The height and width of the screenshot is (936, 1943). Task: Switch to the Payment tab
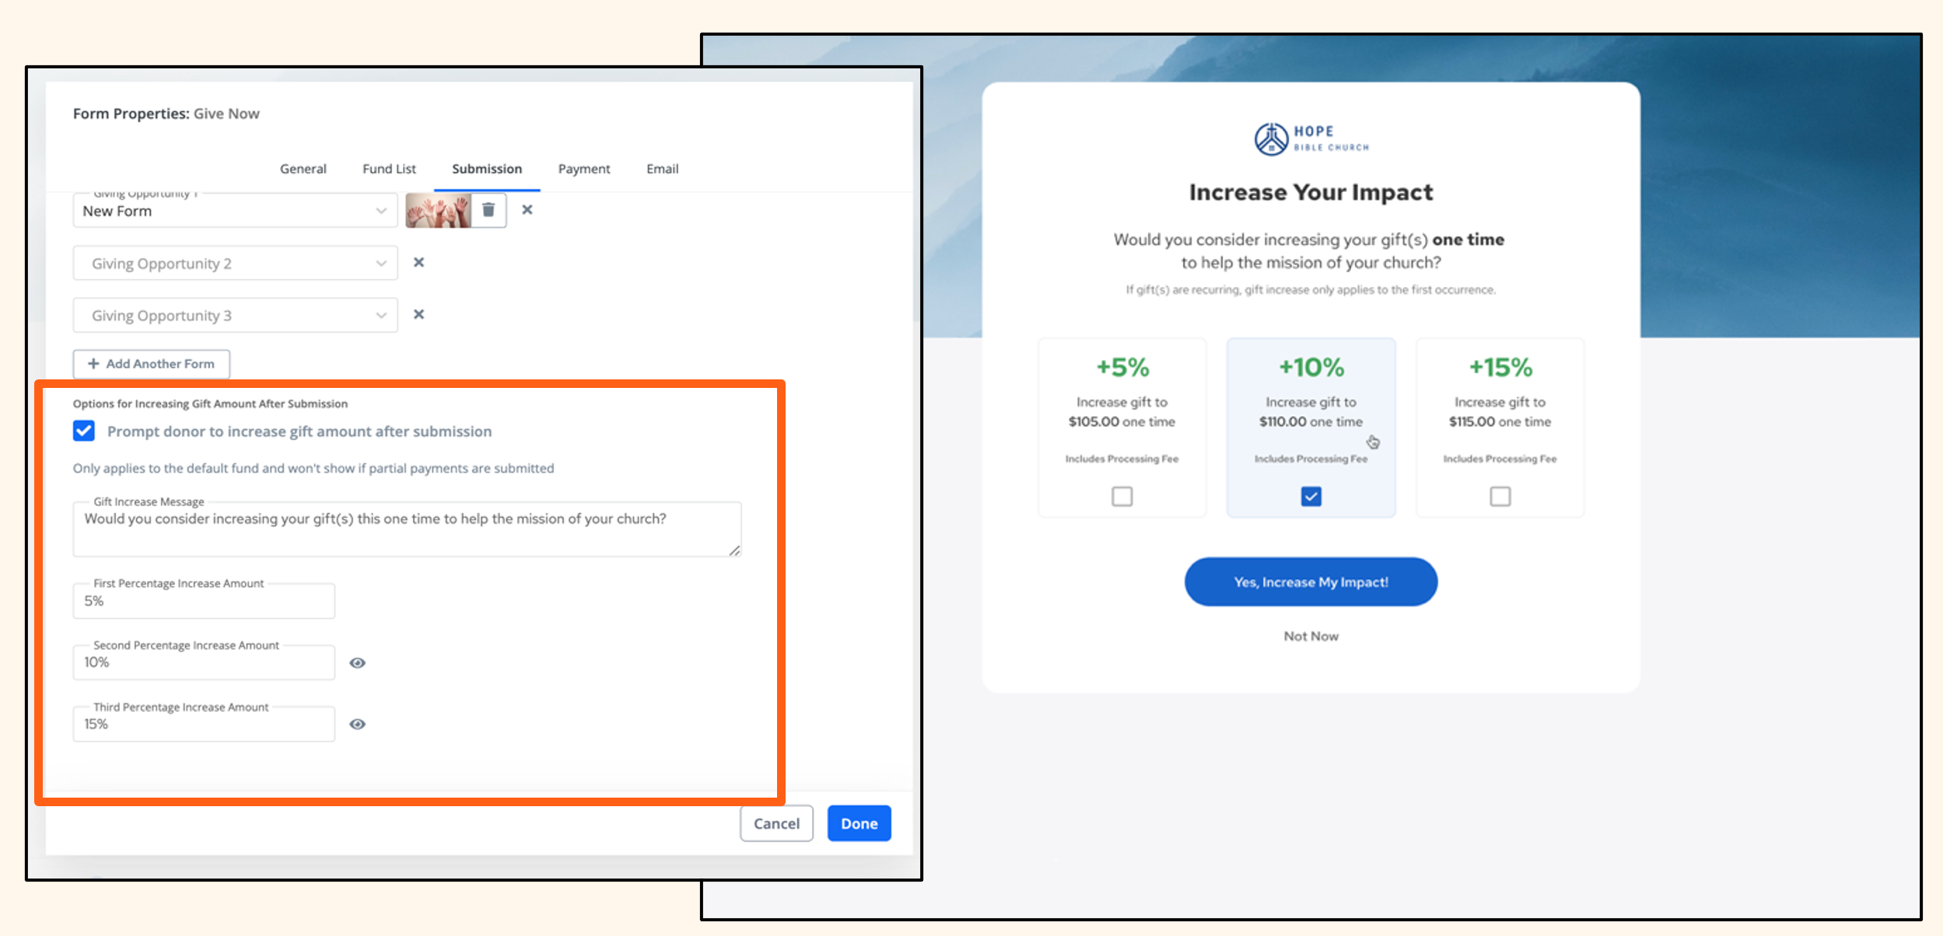click(x=583, y=169)
